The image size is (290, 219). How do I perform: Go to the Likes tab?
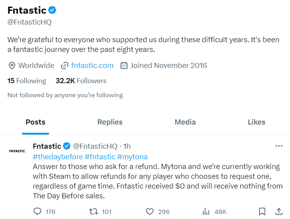256,122
